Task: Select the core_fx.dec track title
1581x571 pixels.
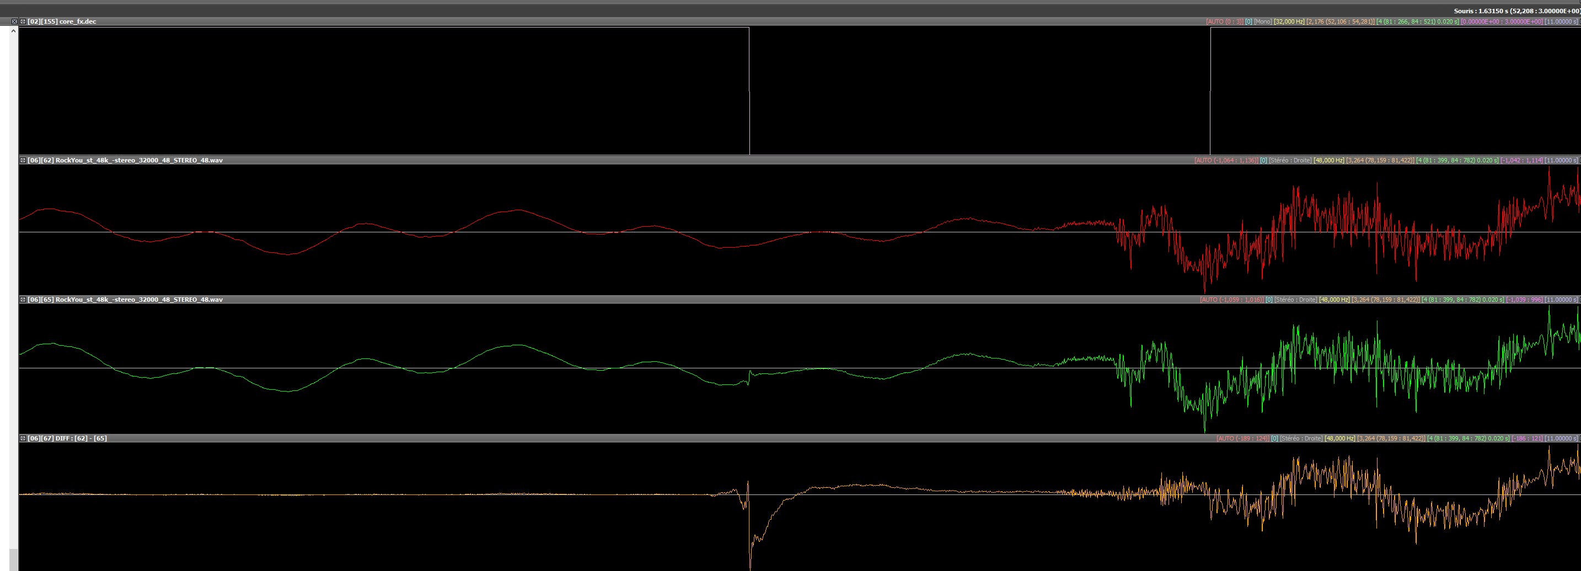Action: tap(62, 21)
